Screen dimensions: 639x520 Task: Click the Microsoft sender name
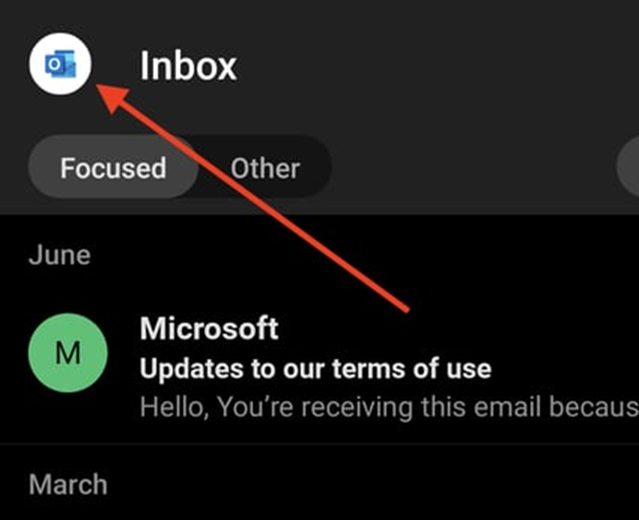[209, 328]
